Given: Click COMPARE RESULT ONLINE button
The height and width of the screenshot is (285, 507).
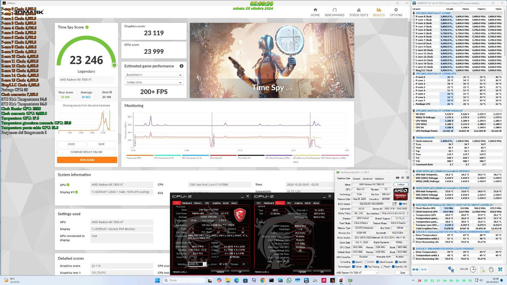Looking at the screenshot, I should click(x=87, y=152).
